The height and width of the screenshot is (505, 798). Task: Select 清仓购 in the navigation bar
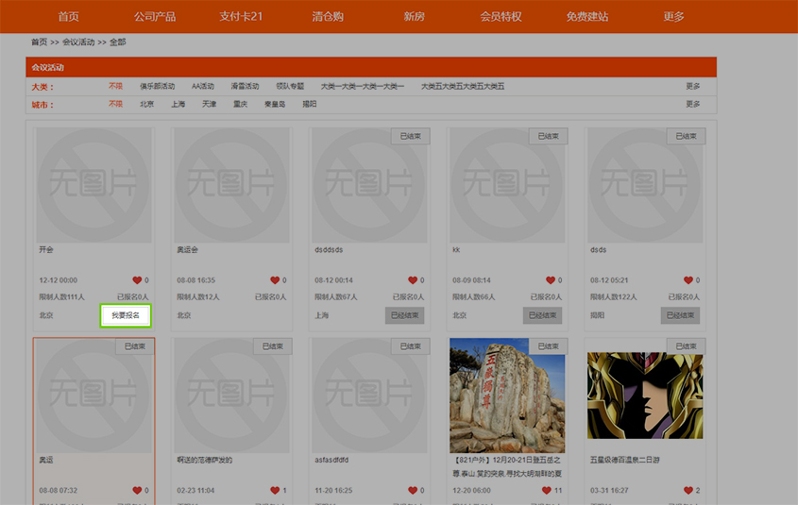click(x=328, y=16)
